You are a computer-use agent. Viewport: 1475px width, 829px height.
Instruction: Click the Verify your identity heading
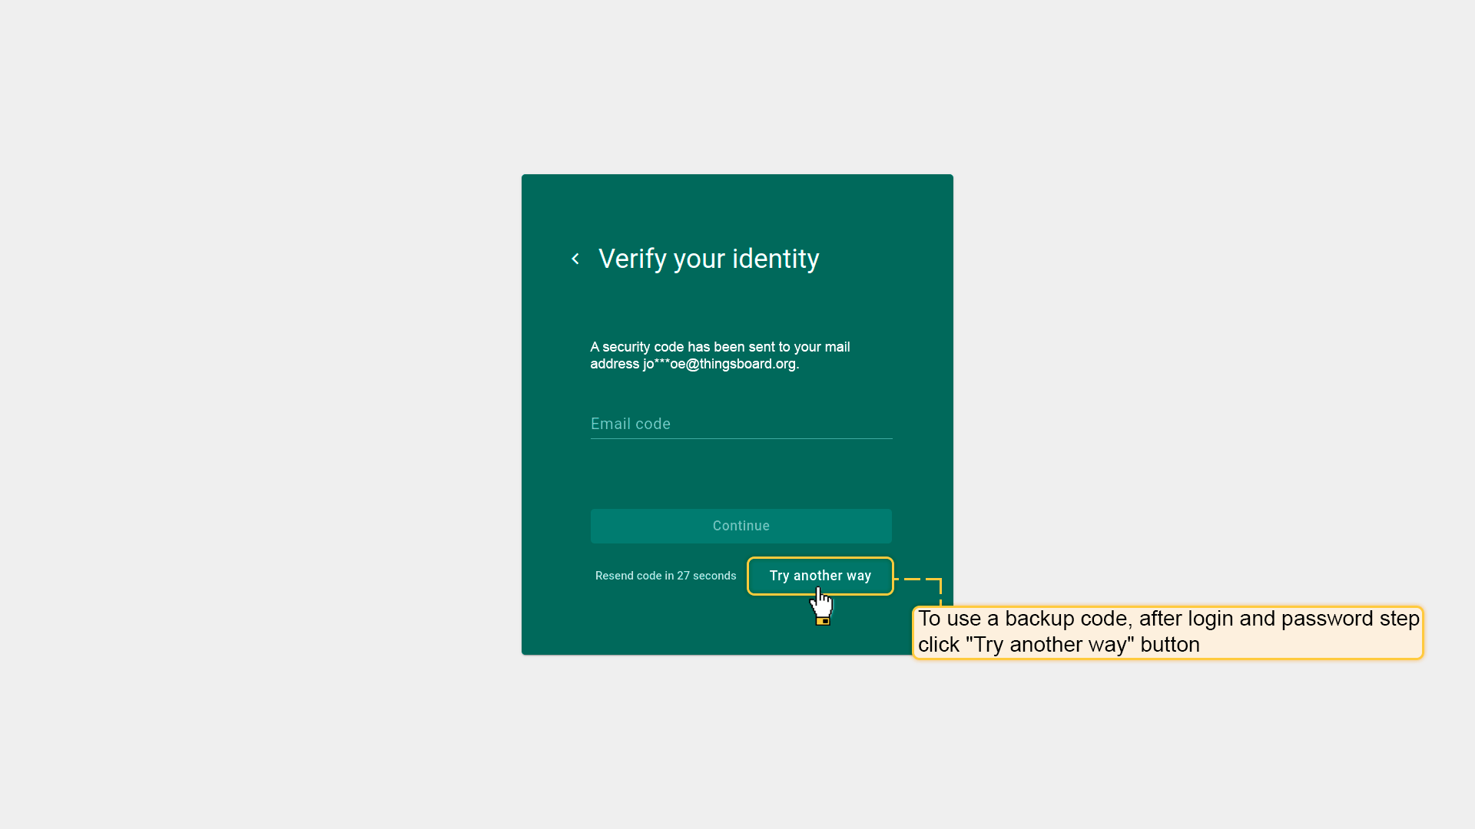click(x=708, y=259)
